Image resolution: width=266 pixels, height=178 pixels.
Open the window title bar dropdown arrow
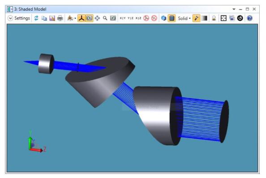point(234,9)
